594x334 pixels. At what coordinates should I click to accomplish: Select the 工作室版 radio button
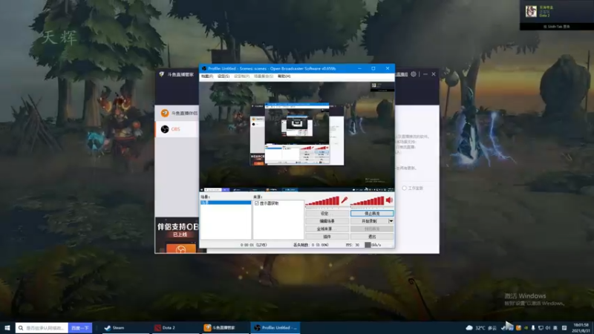tap(404, 188)
